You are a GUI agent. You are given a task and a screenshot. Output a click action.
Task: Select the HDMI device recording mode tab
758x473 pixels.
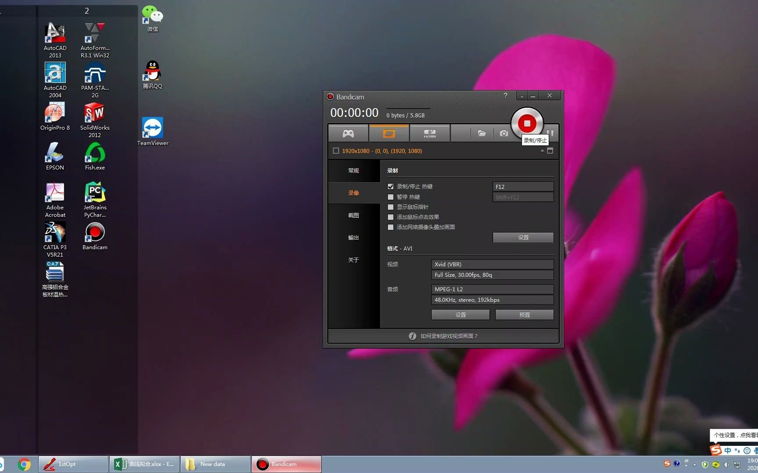pos(429,133)
